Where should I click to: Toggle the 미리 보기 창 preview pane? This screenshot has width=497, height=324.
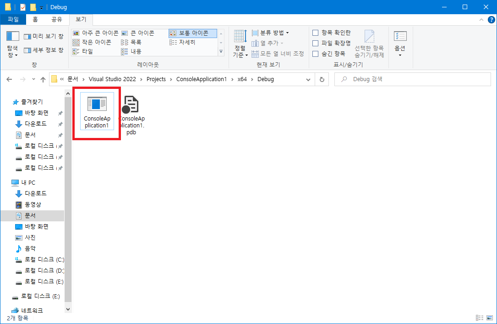point(44,37)
